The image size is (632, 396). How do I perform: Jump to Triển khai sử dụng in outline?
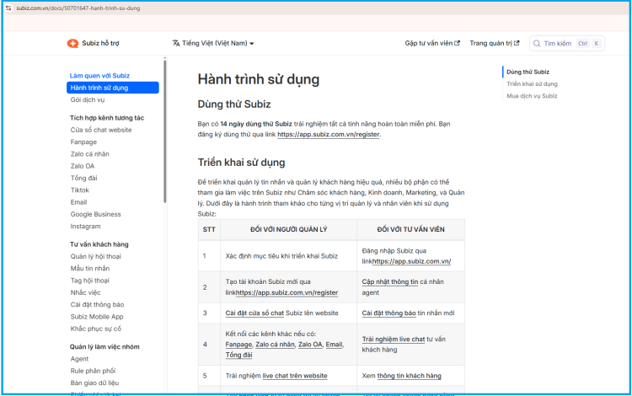pos(532,84)
